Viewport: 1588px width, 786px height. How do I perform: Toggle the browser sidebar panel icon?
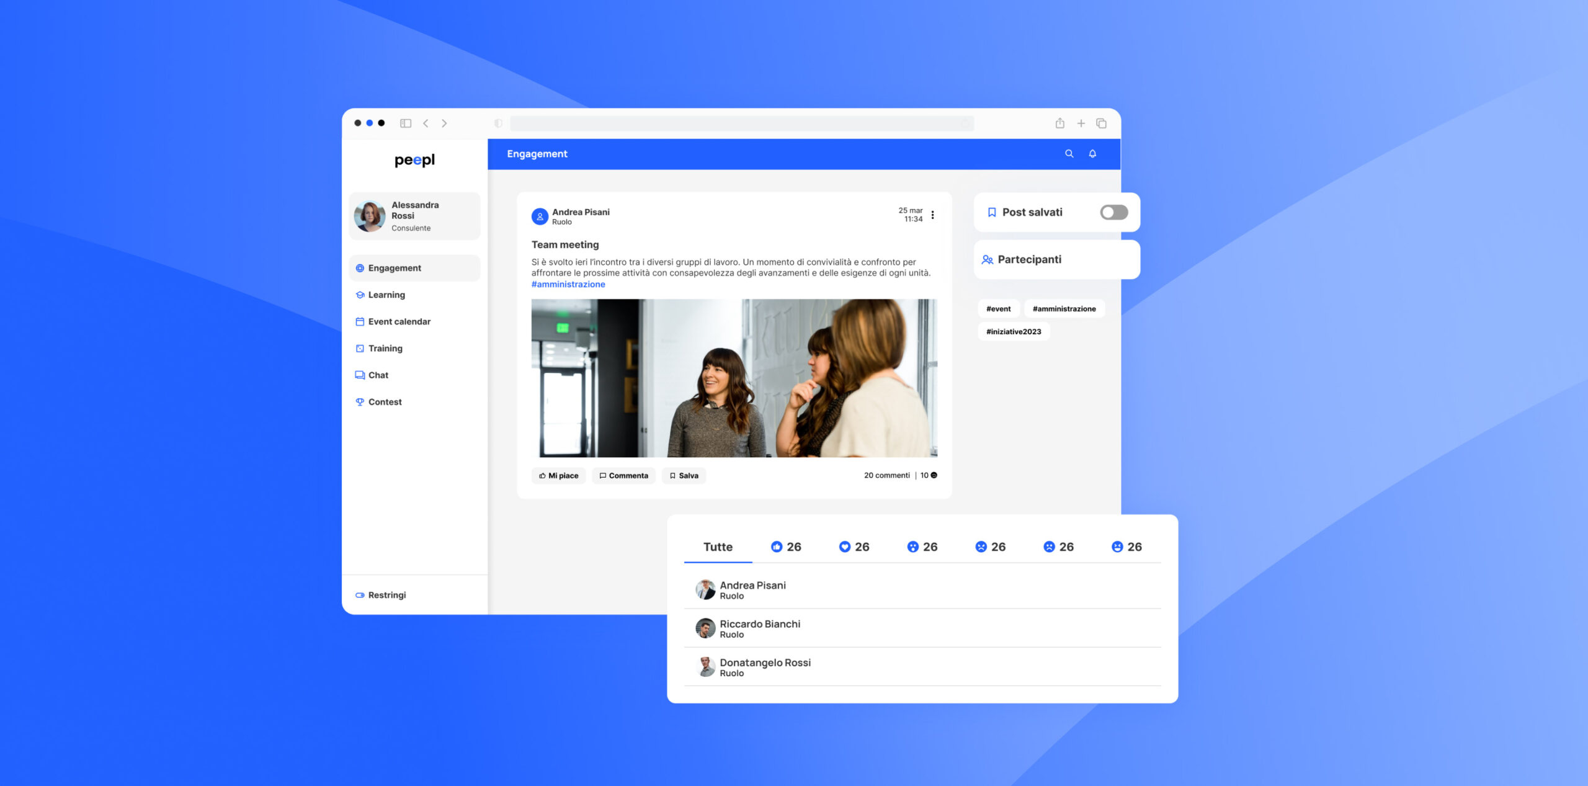406,123
